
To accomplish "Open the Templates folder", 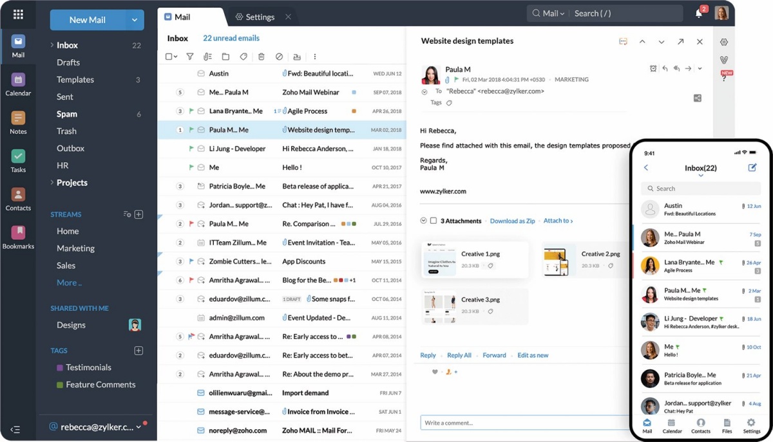I will [75, 80].
